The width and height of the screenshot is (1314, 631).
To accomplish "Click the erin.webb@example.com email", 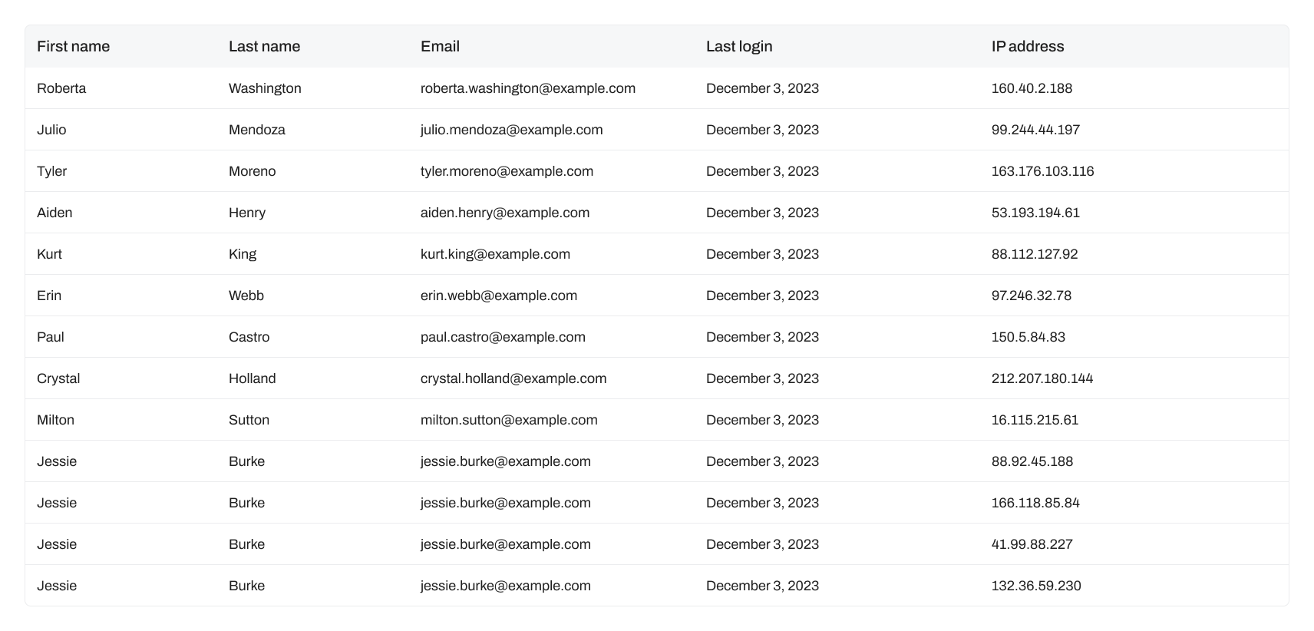I will point(498,296).
